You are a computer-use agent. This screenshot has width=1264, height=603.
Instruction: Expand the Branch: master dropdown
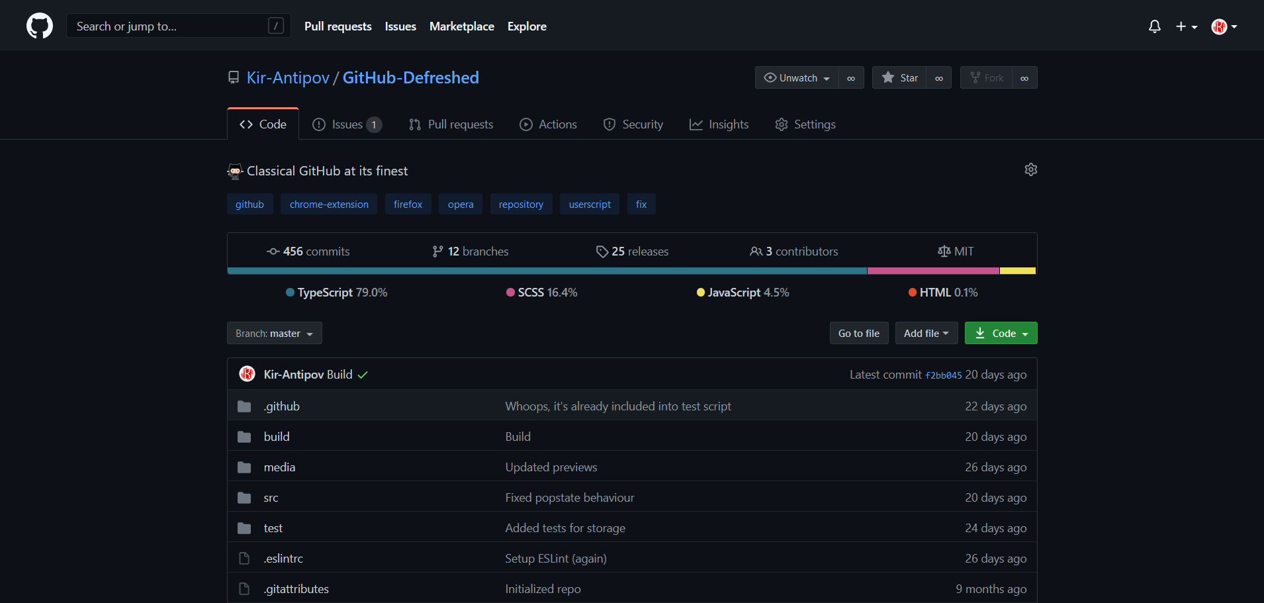point(274,333)
